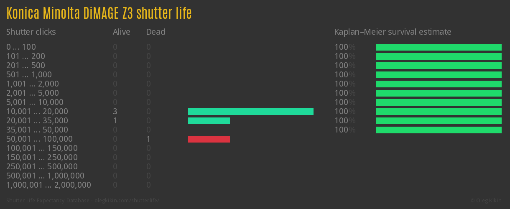Click the 'Alive' column header
Viewport: 510px width, 209px height.
(121, 32)
